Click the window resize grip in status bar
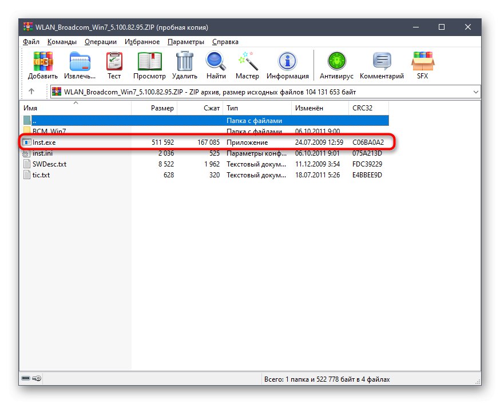This screenshot has height=404, width=500. pos(478,381)
